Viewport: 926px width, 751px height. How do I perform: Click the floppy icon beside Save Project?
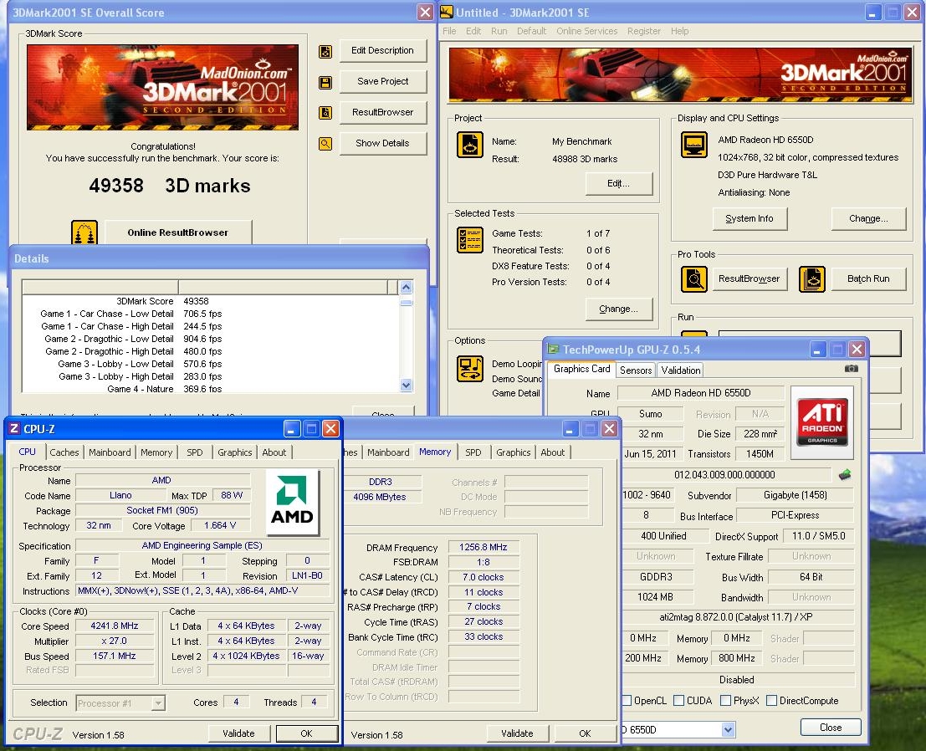click(325, 82)
